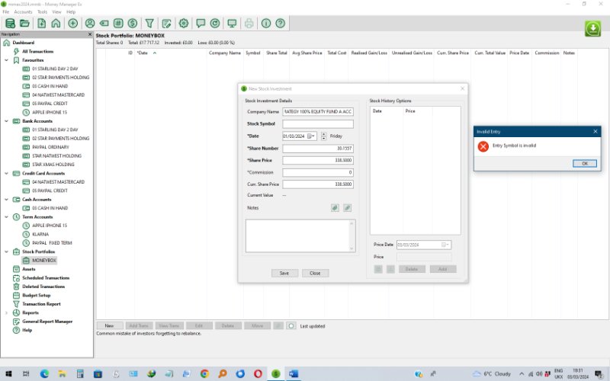Click Save in New Stock Investment dialog
Viewport: 610px width, 381px height.
(284, 273)
